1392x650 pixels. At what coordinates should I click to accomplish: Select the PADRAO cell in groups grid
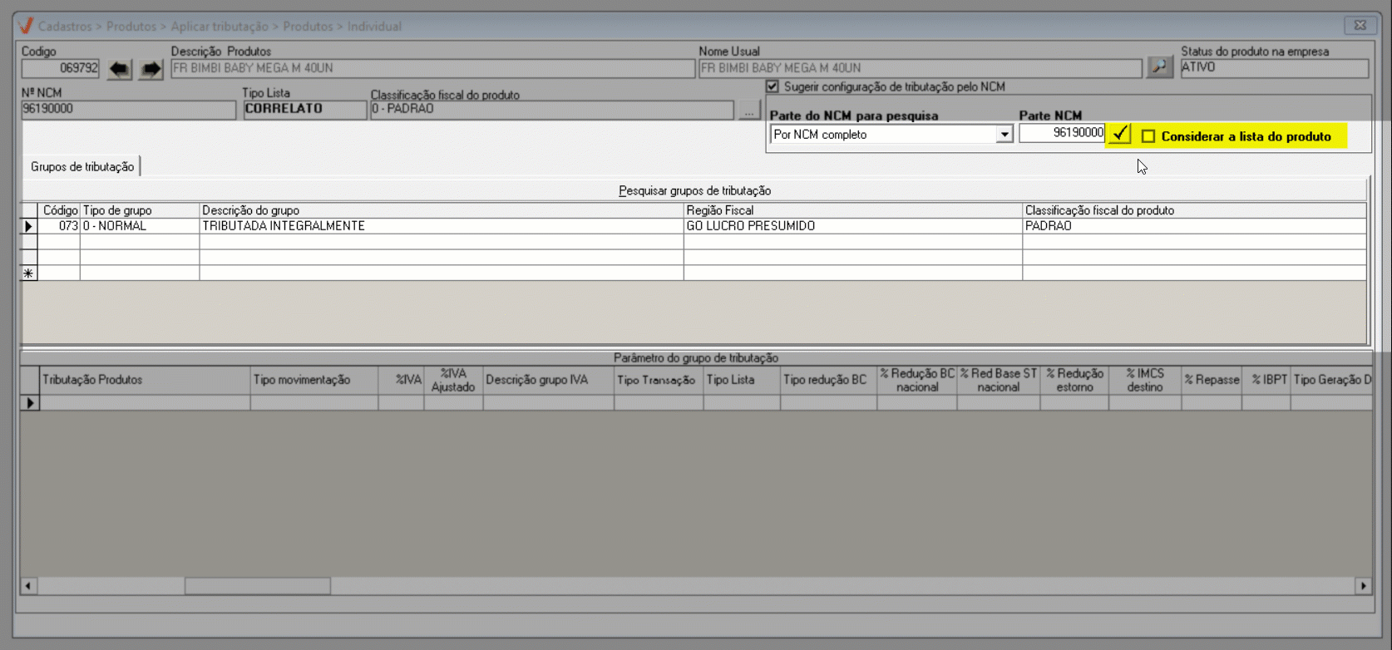pos(1194,226)
